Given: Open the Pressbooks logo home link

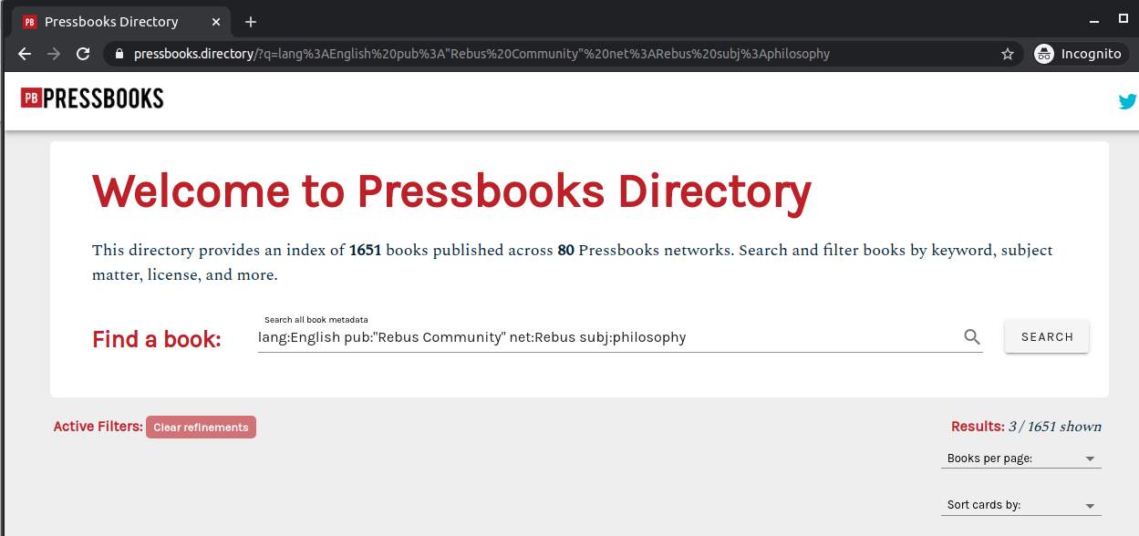Looking at the screenshot, I should (92, 98).
